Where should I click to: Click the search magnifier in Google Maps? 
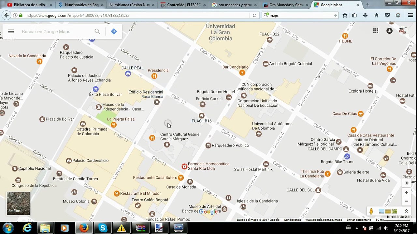pyautogui.click(x=97, y=32)
